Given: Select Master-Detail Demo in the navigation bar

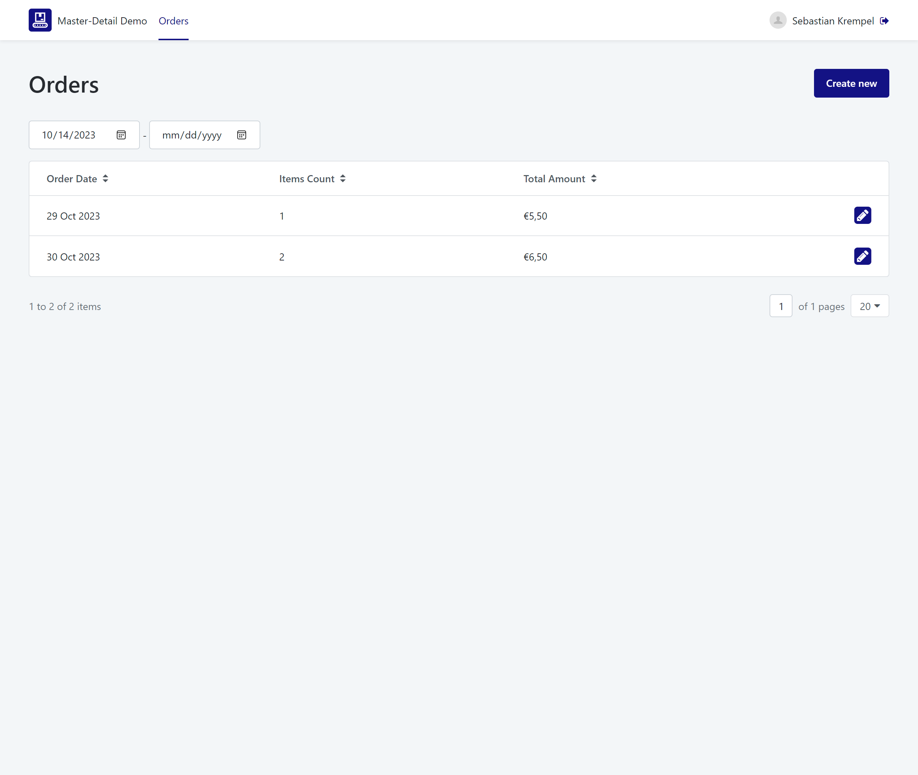Looking at the screenshot, I should pyautogui.click(x=102, y=21).
